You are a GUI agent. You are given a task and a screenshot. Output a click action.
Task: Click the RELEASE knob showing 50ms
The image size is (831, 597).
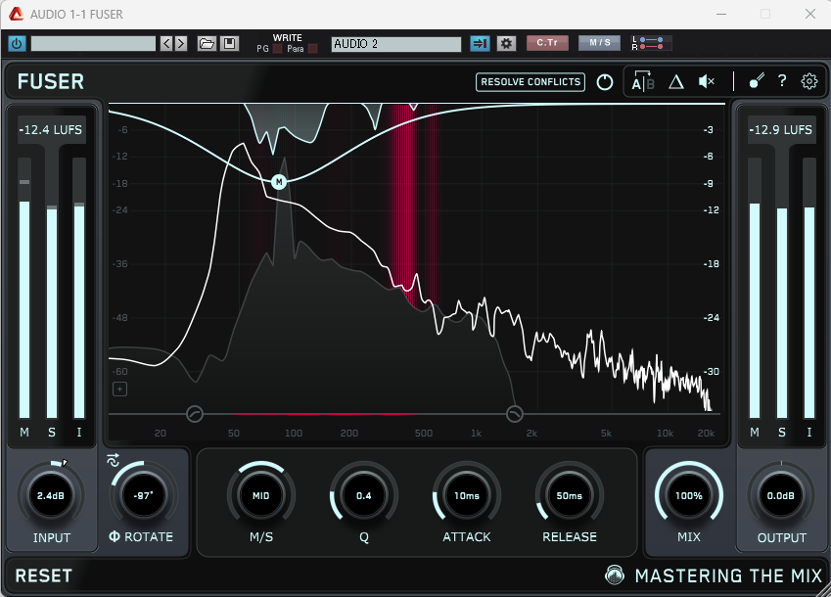pyautogui.click(x=570, y=496)
